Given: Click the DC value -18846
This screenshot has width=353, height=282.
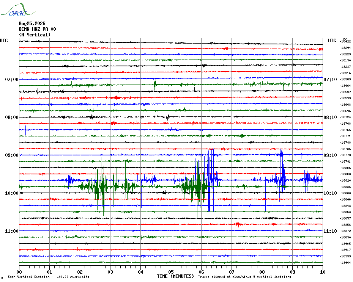Looking at the screenshot, I should pos(345,199).
